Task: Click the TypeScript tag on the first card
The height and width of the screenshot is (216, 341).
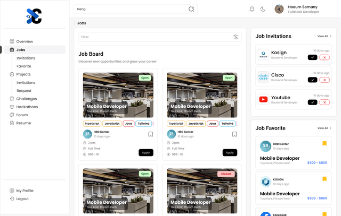Action: tap(92, 124)
